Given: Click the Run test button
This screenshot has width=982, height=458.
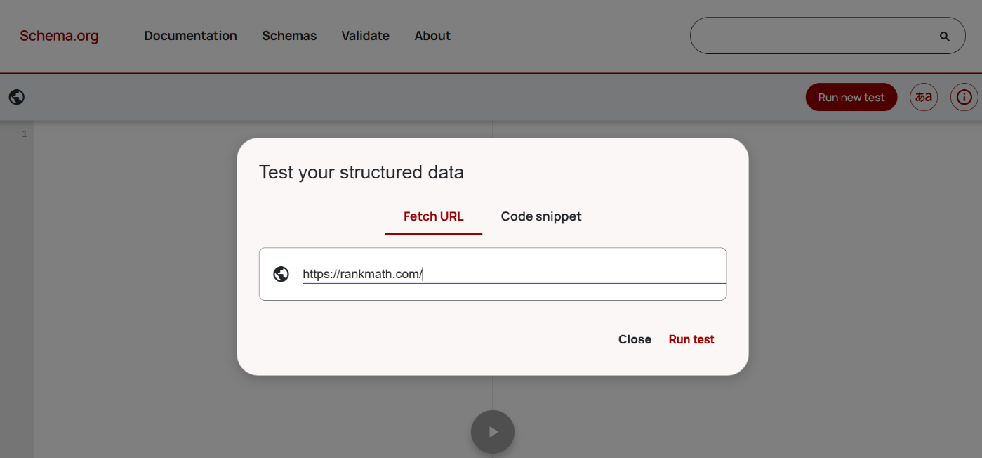Looking at the screenshot, I should (691, 339).
